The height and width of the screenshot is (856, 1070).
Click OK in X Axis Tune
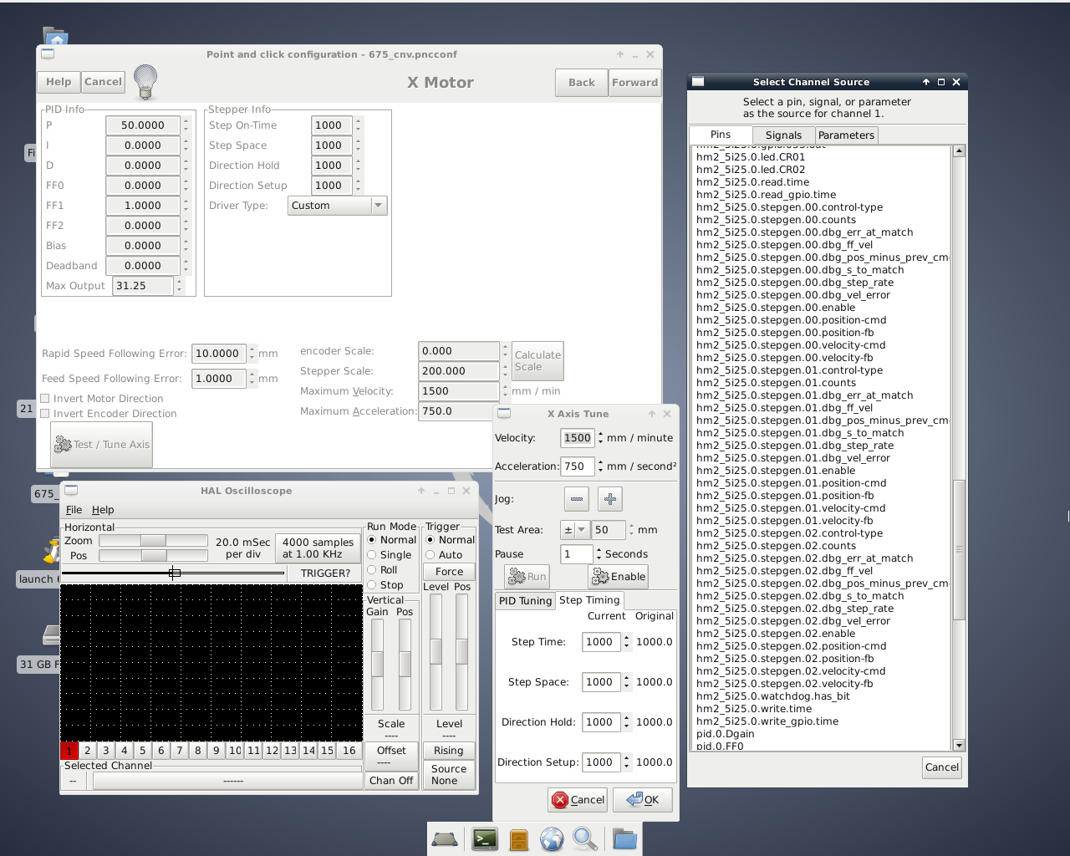pos(643,800)
